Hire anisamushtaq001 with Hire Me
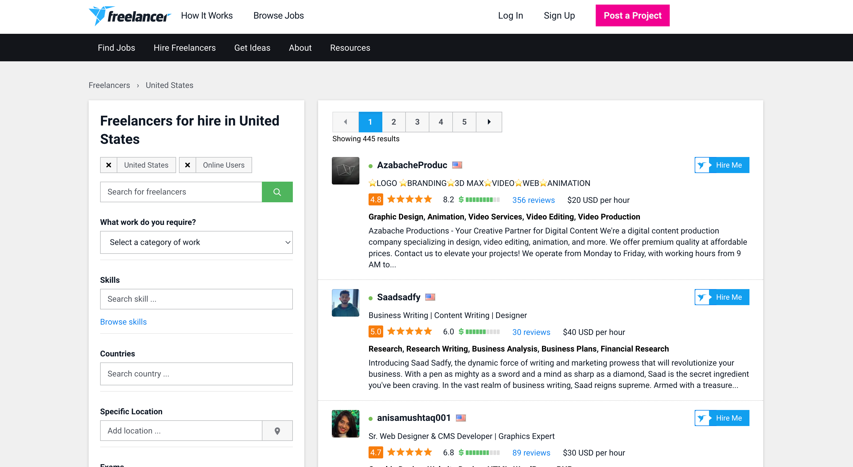Viewport: 853px width, 467px height. [722, 418]
